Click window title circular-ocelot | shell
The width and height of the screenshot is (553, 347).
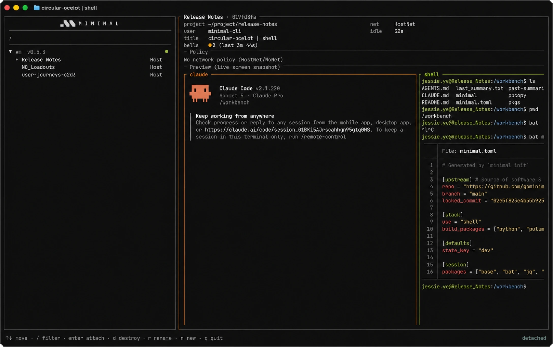pyautogui.click(x=69, y=8)
